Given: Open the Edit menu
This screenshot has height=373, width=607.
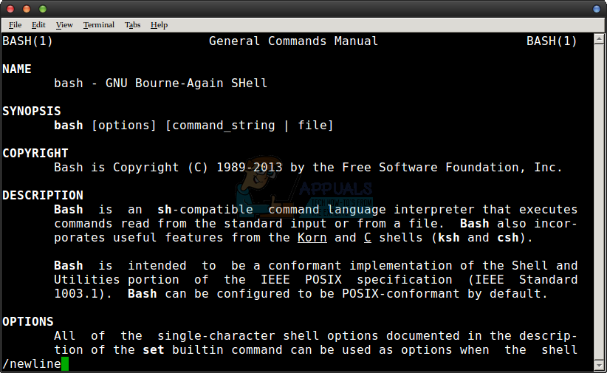Looking at the screenshot, I should 38,24.
